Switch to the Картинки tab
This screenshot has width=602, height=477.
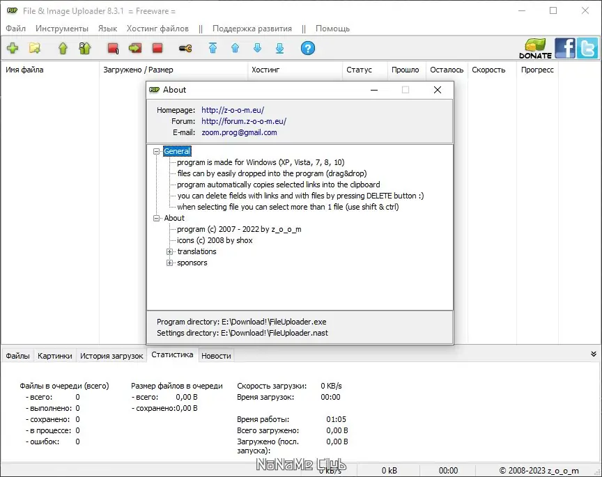[x=54, y=356]
